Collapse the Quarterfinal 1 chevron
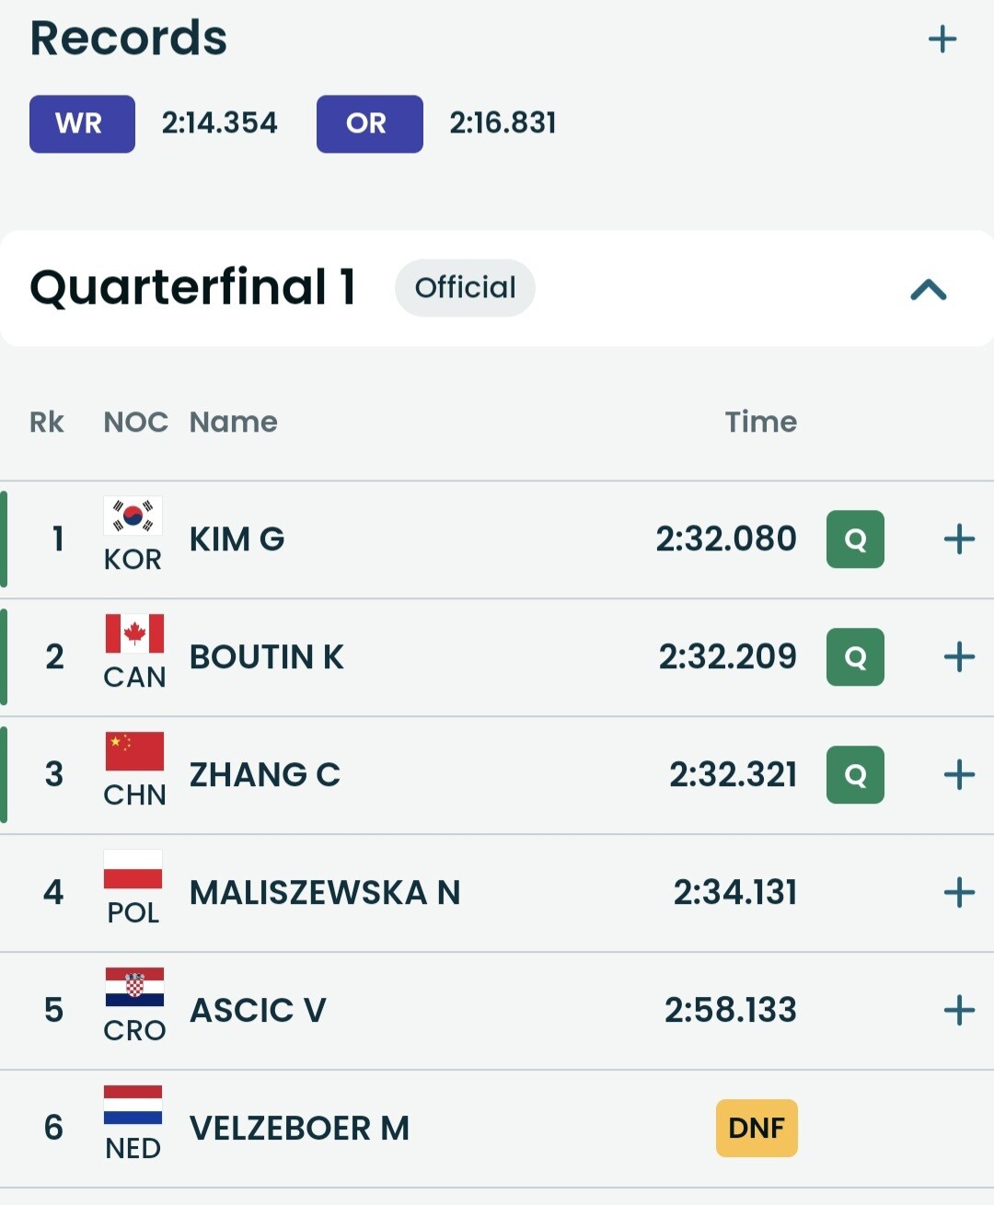The height and width of the screenshot is (1205, 994). [x=928, y=290]
